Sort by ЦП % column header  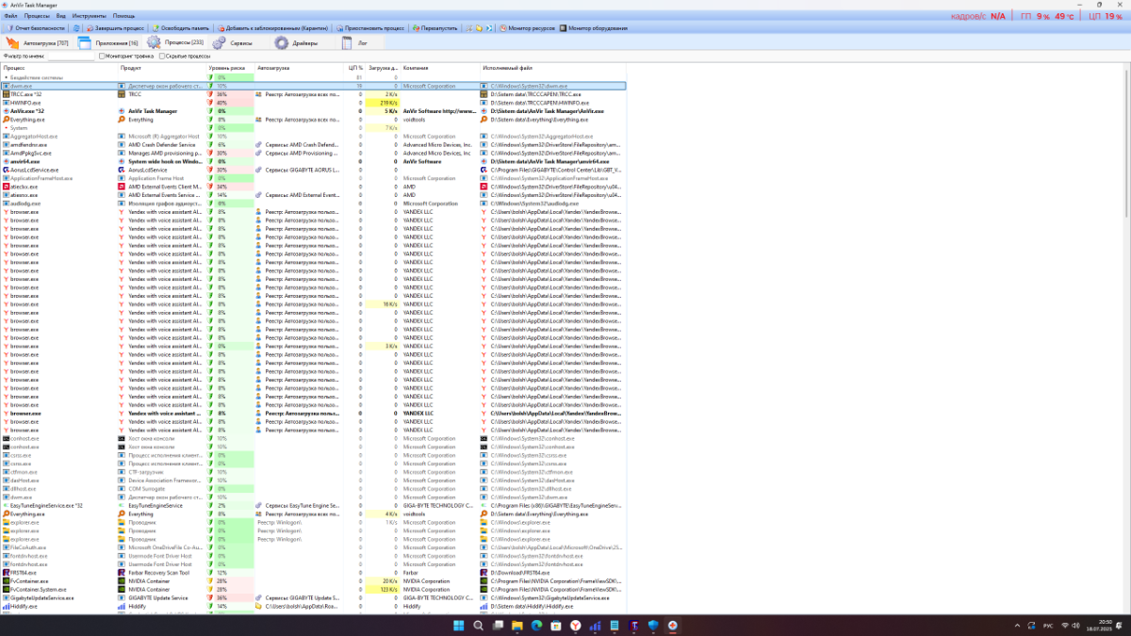pyautogui.click(x=355, y=68)
